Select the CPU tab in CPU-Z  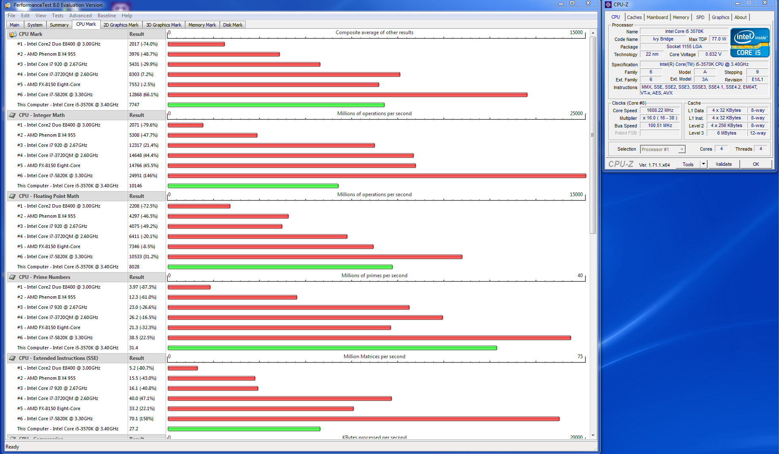tap(615, 17)
